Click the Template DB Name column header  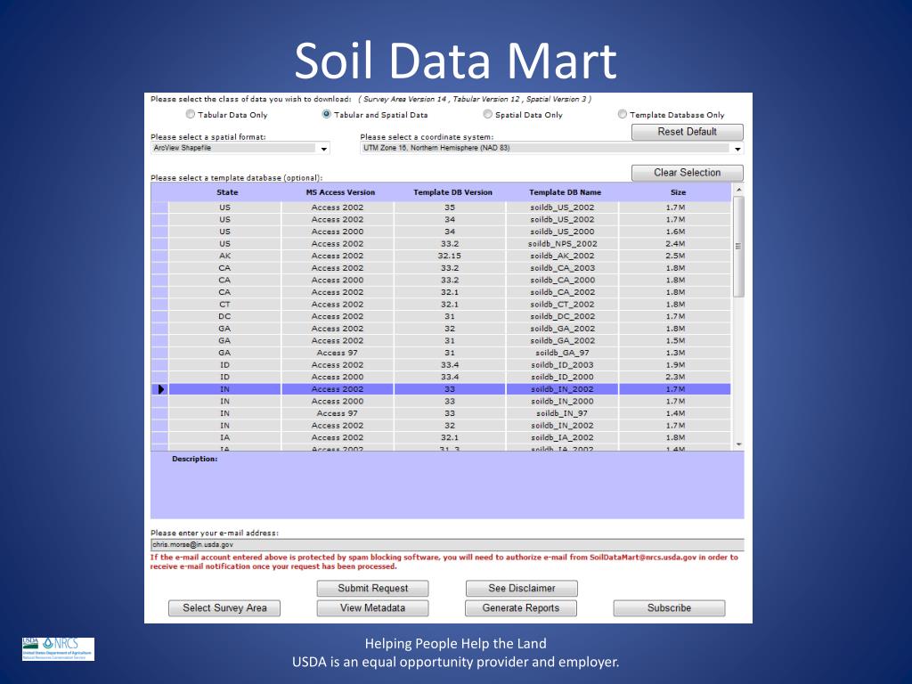point(565,192)
